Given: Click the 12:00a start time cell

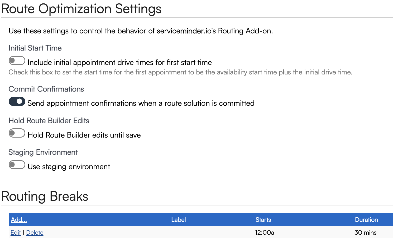Looking at the screenshot, I should (265, 233).
